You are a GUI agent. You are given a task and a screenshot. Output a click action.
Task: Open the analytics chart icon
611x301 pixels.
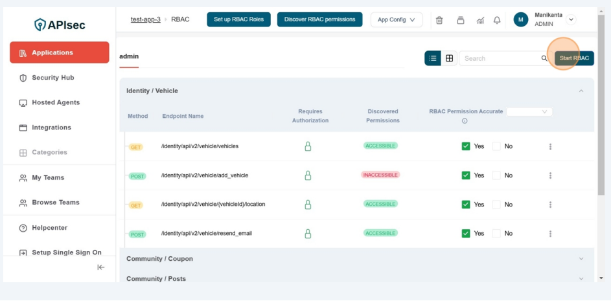480,20
